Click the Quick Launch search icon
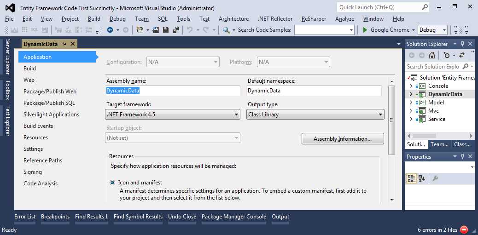478x235 pixels. click(x=425, y=7)
